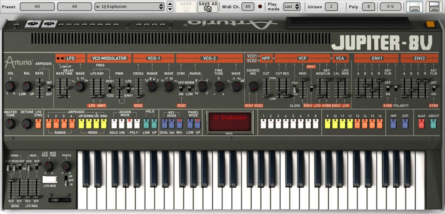This screenshot has width=445, height=214.
Task: Click the MASTER TUNE knob
Action: click(x=10, y=124)
